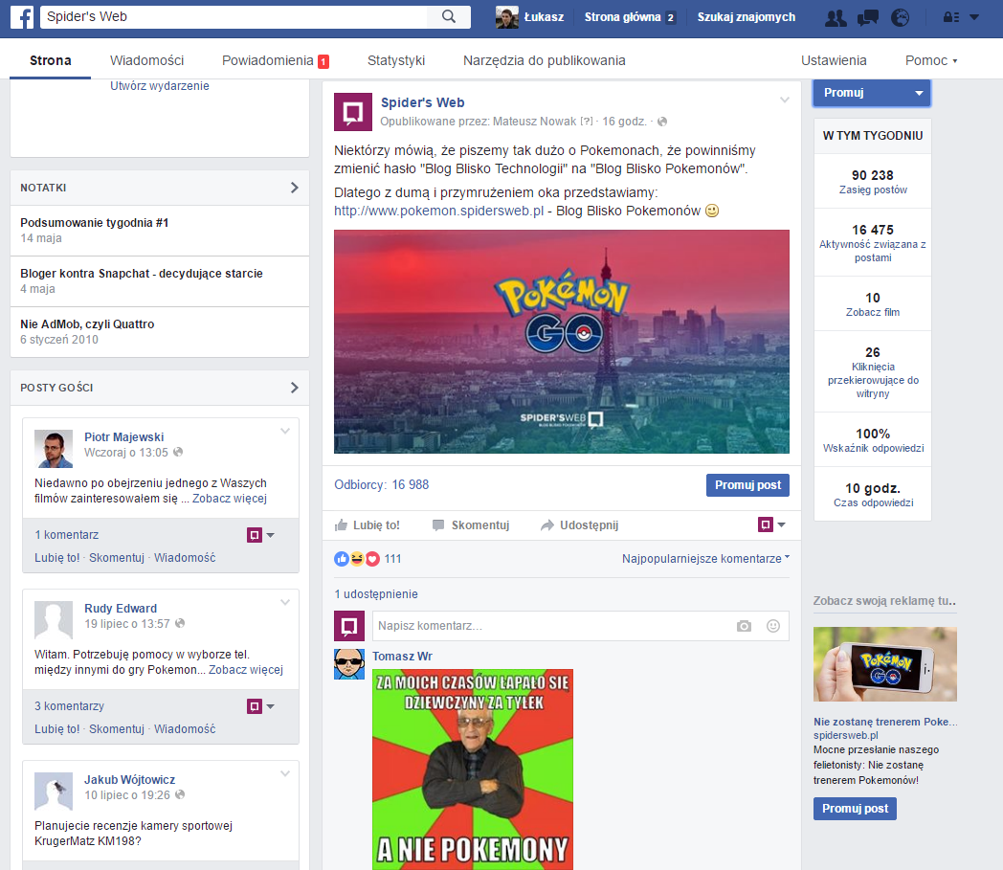
Task: Click Zobacz więcej on Rudy Edward post
Action: tap(246, 670)
